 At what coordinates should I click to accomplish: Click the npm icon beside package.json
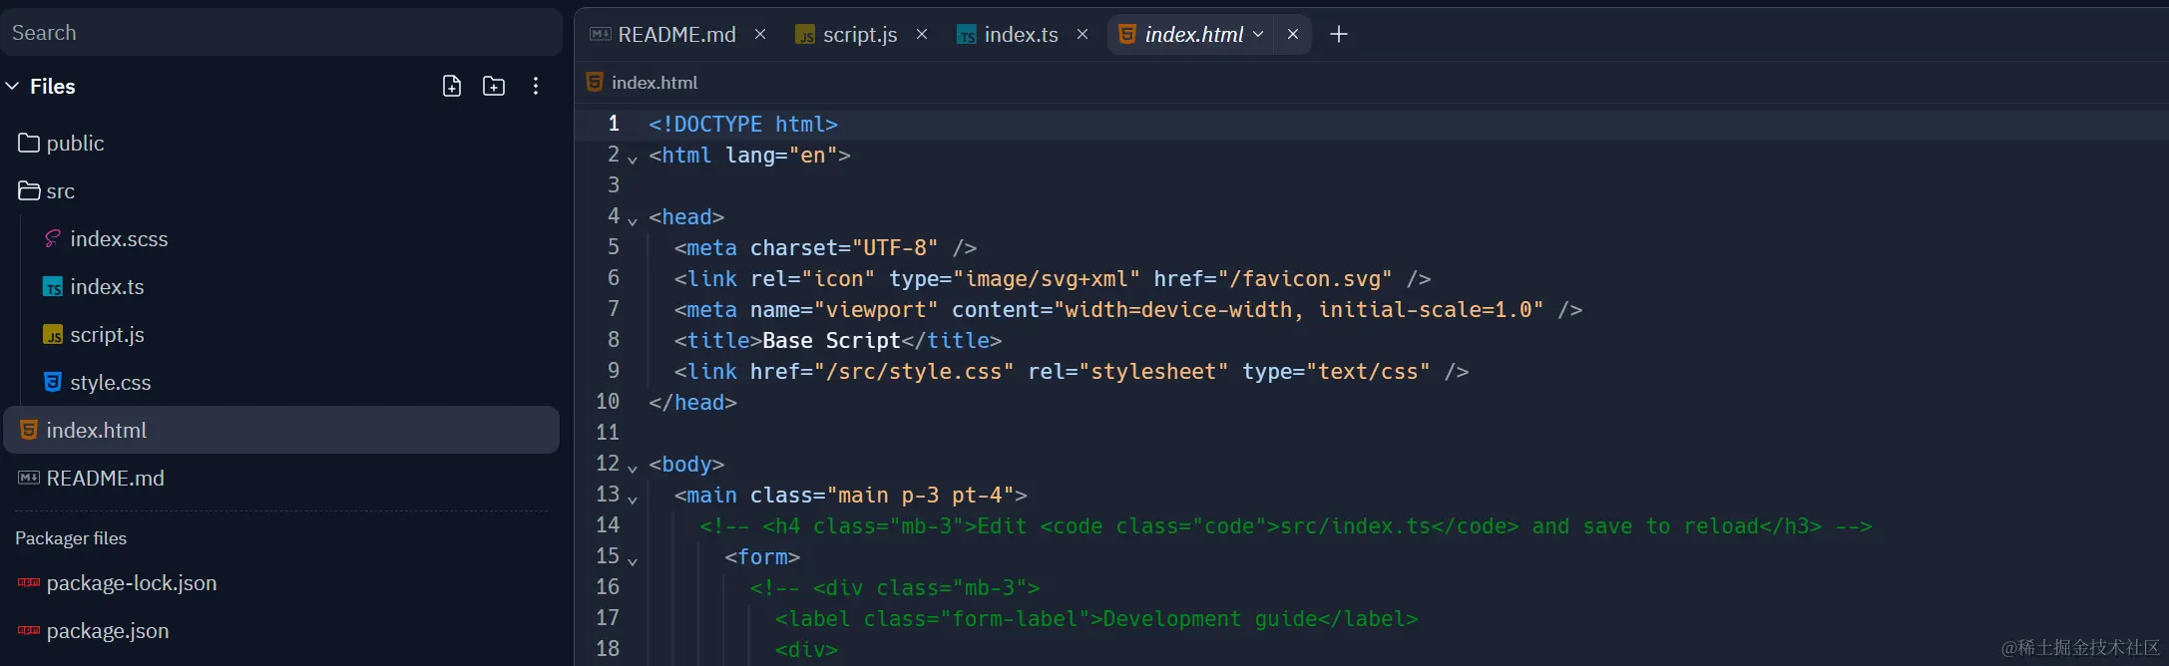click(x=29, y=630)
